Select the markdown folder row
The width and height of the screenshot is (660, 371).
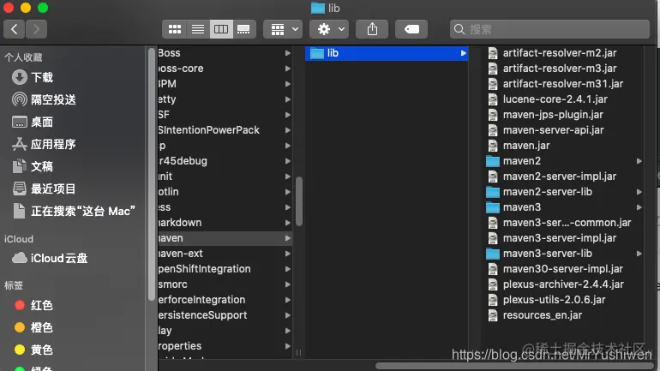pyautogui.click(x=225, y=223)
